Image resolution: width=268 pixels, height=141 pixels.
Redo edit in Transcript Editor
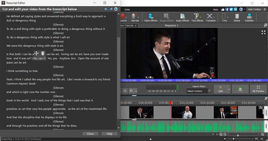pyautogui.click(x=111, y=9)
